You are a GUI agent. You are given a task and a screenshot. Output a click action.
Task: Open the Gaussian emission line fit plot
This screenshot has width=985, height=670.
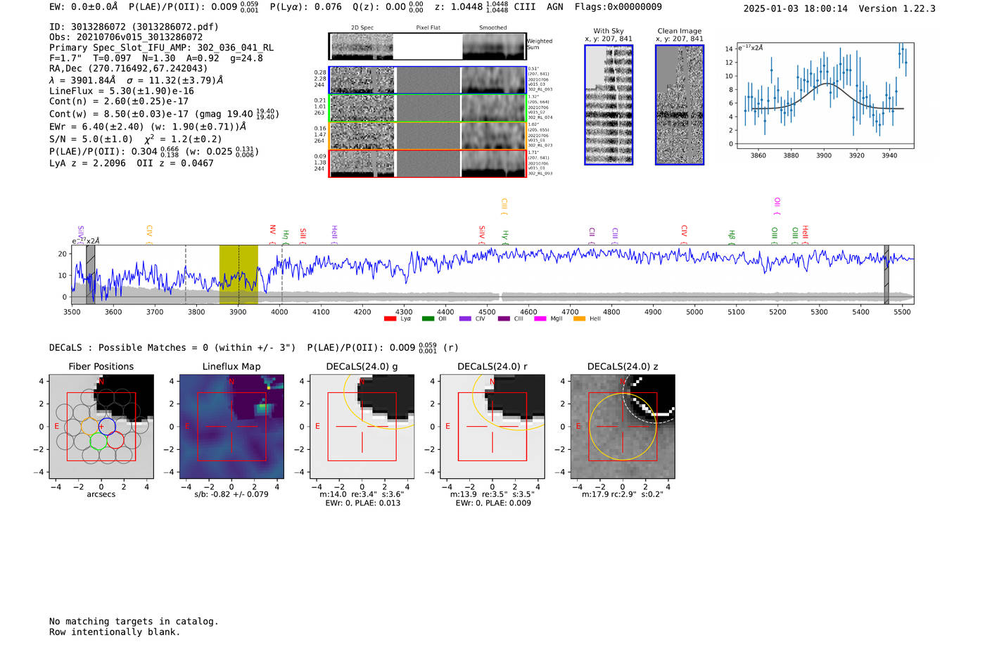825,96
